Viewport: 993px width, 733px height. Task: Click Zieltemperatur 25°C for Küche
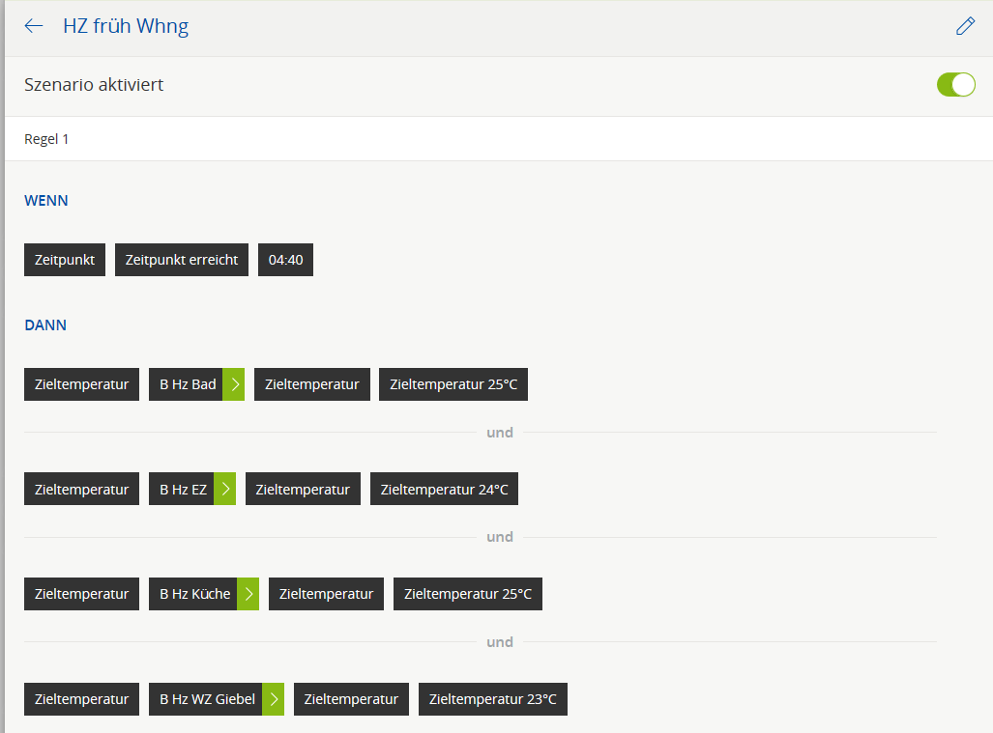click(x=468, y=594)
